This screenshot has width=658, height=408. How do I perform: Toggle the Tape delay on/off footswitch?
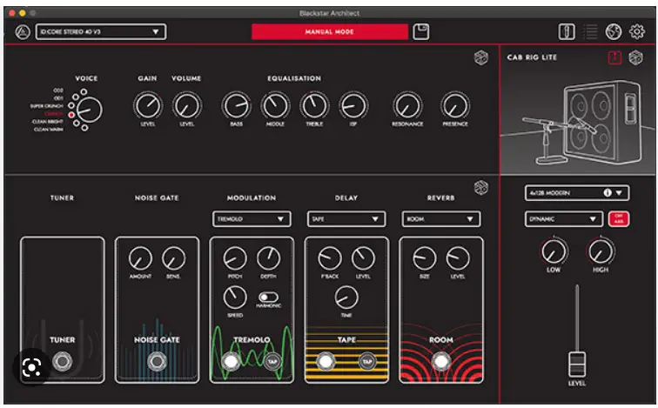click(326, 361)
